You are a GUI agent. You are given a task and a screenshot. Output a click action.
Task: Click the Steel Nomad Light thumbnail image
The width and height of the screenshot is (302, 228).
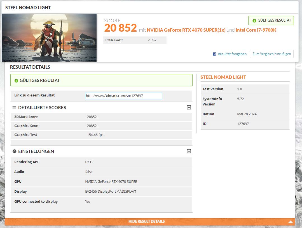point(49,38)
